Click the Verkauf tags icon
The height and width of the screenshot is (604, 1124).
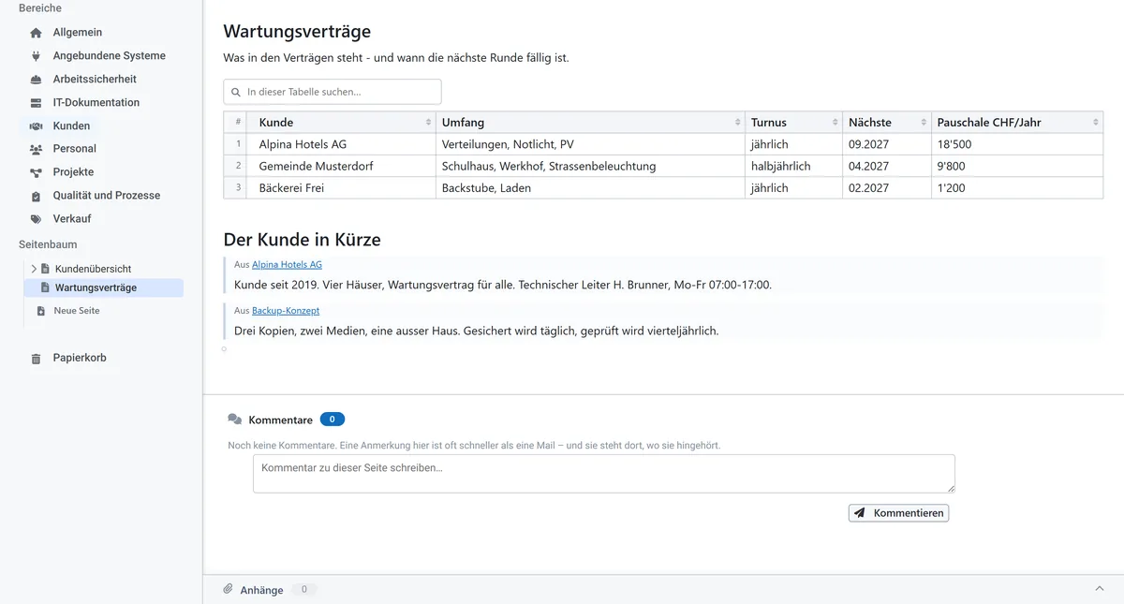pos(36,219)
